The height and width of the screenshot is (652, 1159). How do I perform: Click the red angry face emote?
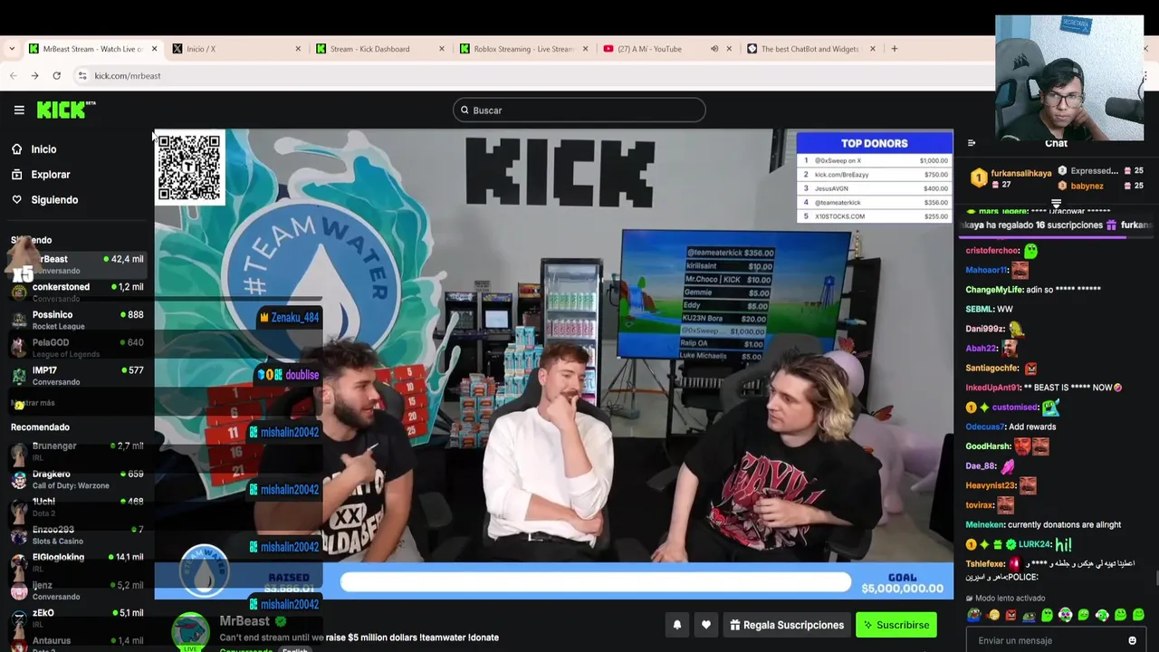(1011, 616)
